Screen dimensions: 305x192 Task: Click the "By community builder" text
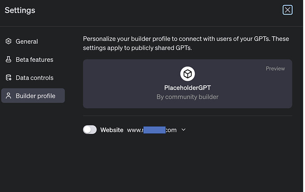pos(187,97)
